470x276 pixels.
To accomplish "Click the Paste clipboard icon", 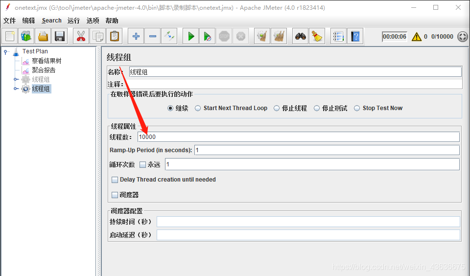I will [114, 36].
